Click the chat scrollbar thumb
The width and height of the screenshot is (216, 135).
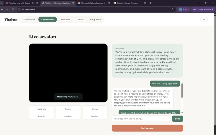pos(182,91)
